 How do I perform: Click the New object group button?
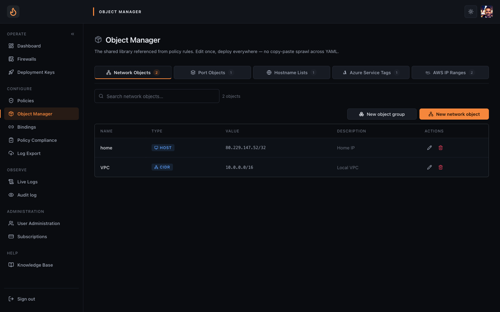(382, 114)
